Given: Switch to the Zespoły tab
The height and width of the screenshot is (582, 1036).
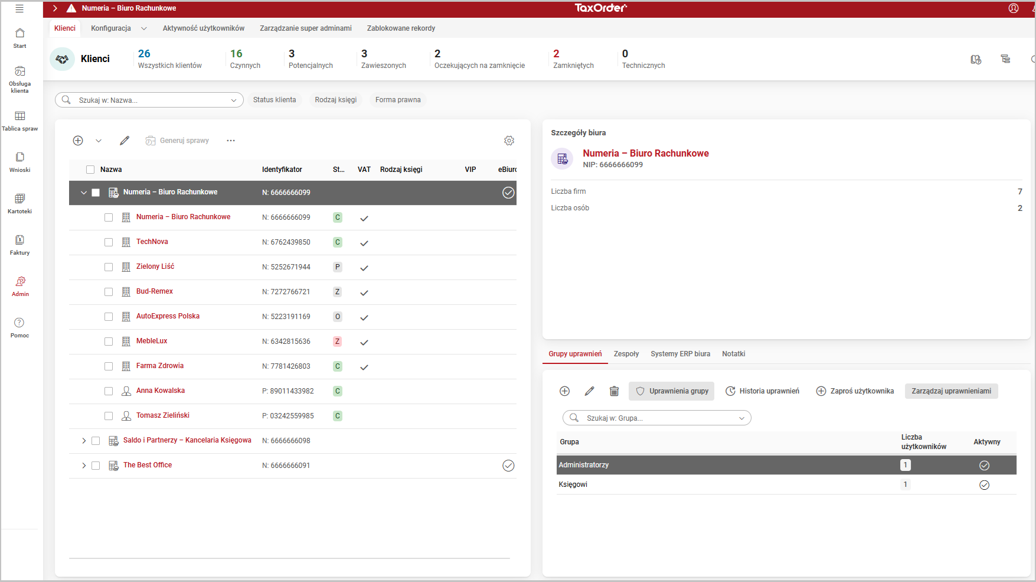Looking at the screenshot, I should [626, 354].
